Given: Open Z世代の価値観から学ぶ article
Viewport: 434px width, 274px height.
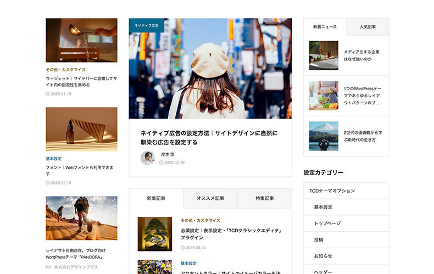Looking at the screenshot, I should click(363, 136).
